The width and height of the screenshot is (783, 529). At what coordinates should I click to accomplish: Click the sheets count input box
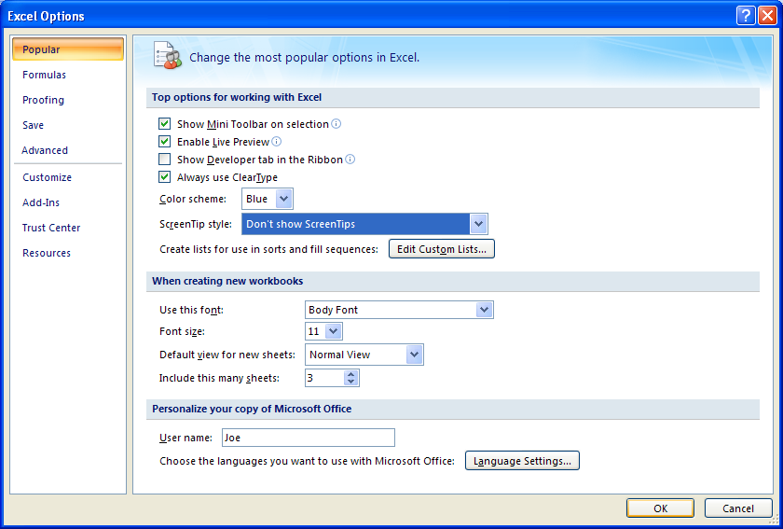pyautogui.click(x=325, y=378)
